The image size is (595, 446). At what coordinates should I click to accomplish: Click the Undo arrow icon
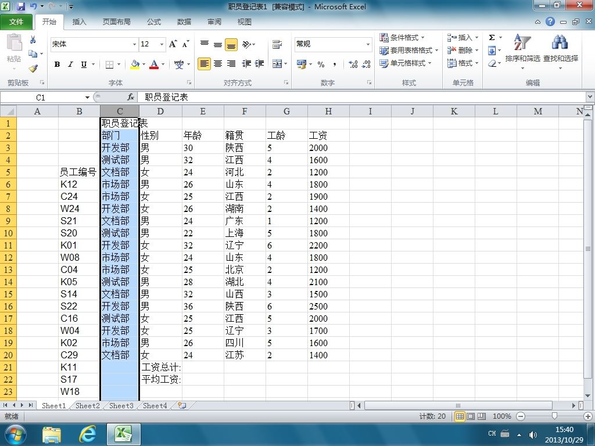coord(33,6)
